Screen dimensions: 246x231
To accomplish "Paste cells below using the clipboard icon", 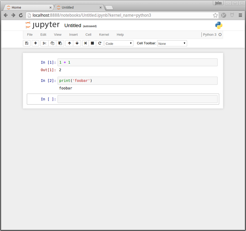I will point(60,43).
